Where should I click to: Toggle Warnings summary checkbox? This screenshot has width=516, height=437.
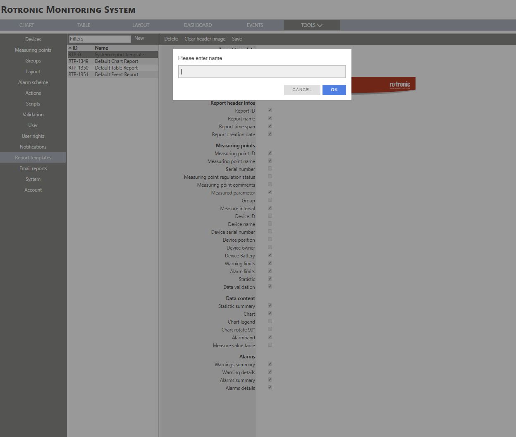(x=270, y=364)
